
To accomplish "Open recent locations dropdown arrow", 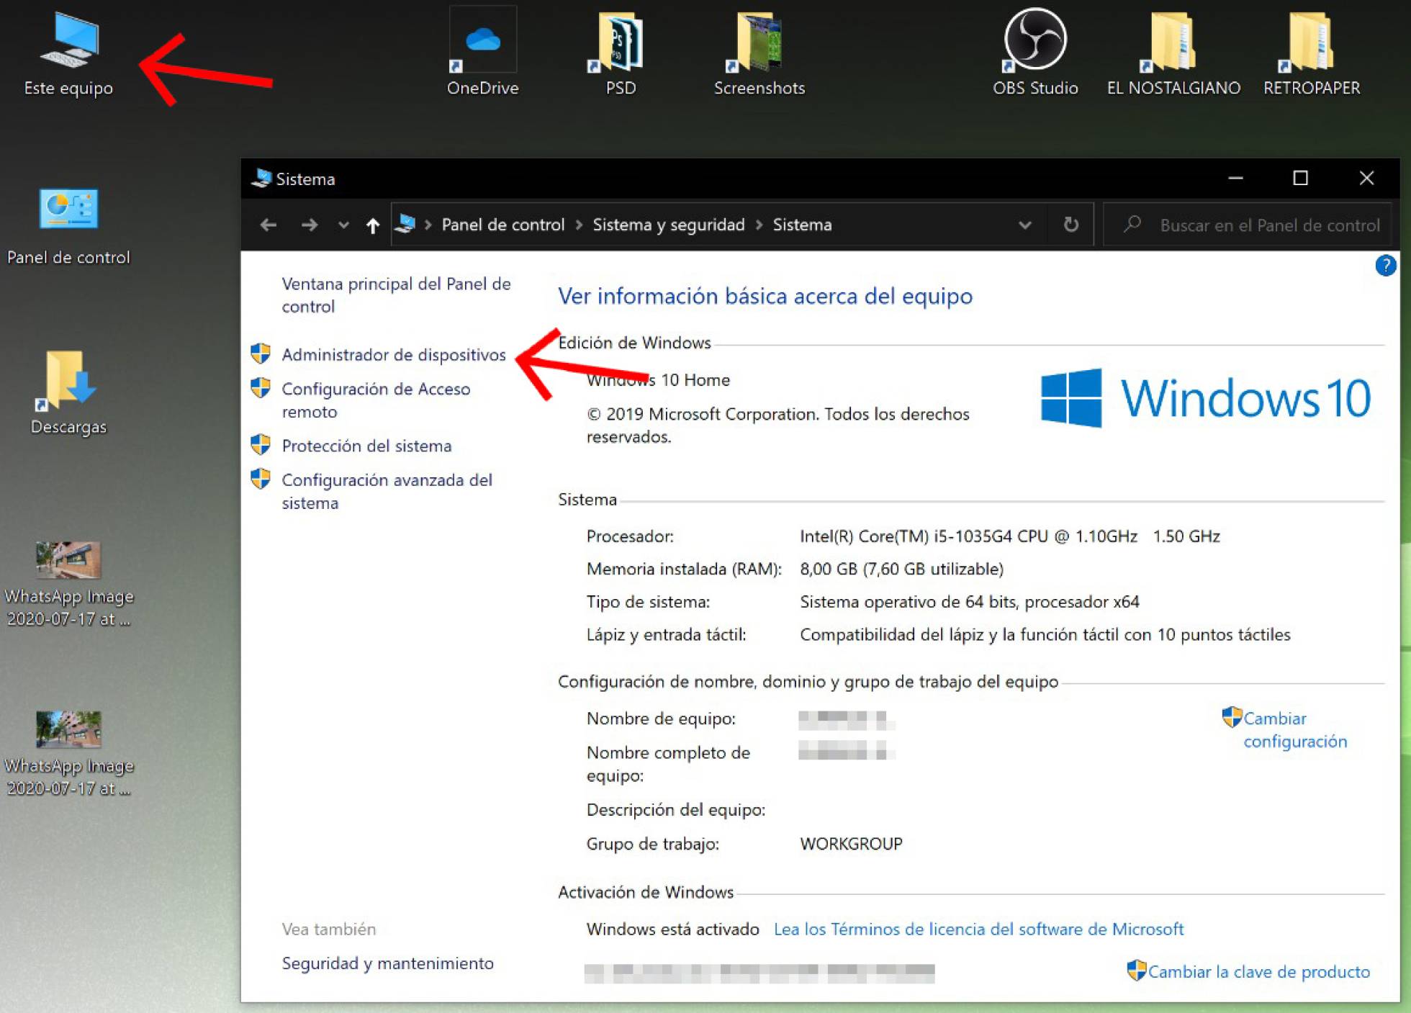I will point(343,225).
